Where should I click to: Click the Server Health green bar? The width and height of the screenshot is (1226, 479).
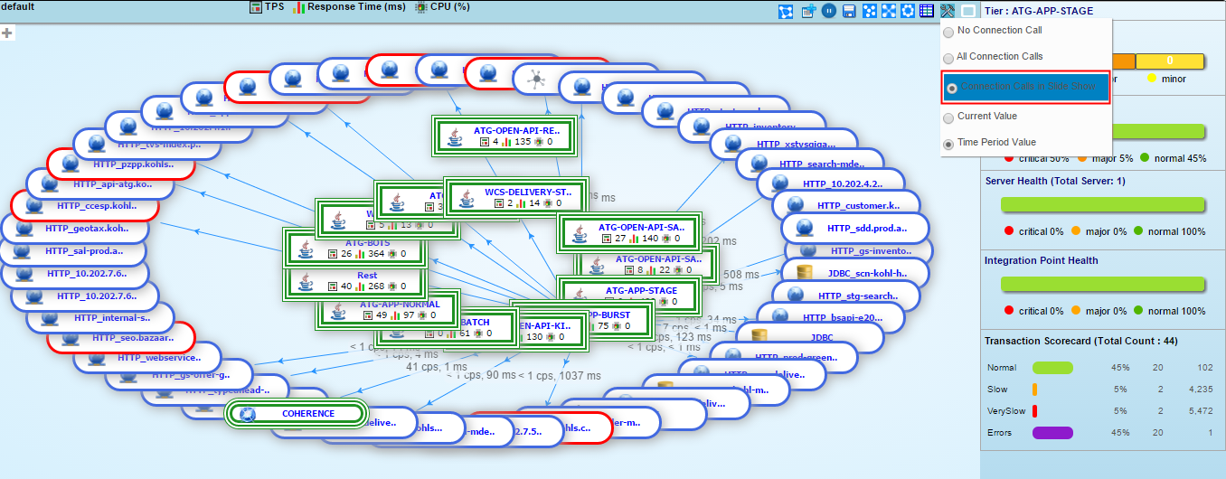pos(1103,204)
